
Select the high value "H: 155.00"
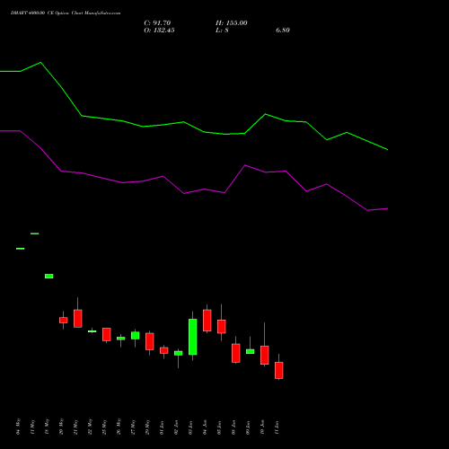(232, 23)
